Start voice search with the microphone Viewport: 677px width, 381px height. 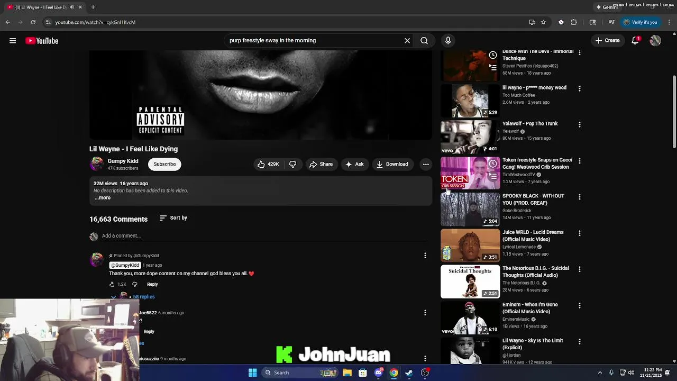(x=448, y=40)
